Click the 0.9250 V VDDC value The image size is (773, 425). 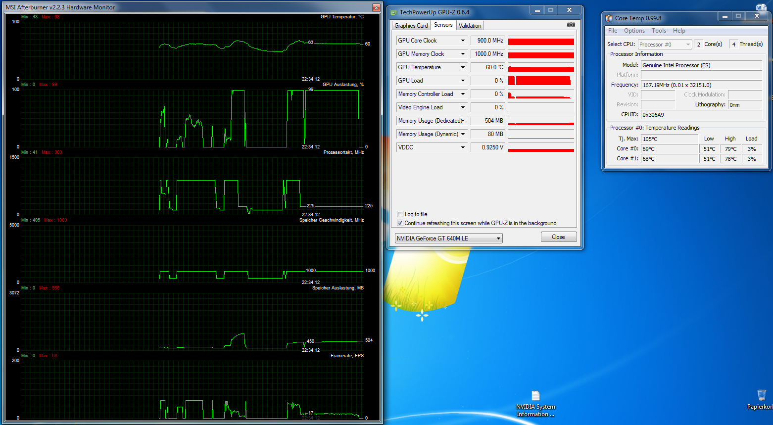click(488, 147)
